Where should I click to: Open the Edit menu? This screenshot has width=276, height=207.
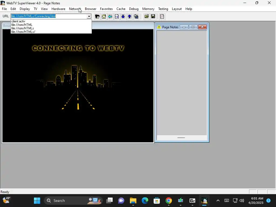coord(13,9)
